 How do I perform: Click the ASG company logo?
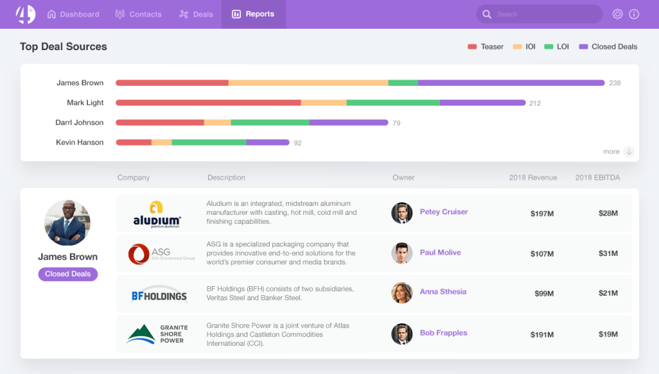tap(161, 254)
